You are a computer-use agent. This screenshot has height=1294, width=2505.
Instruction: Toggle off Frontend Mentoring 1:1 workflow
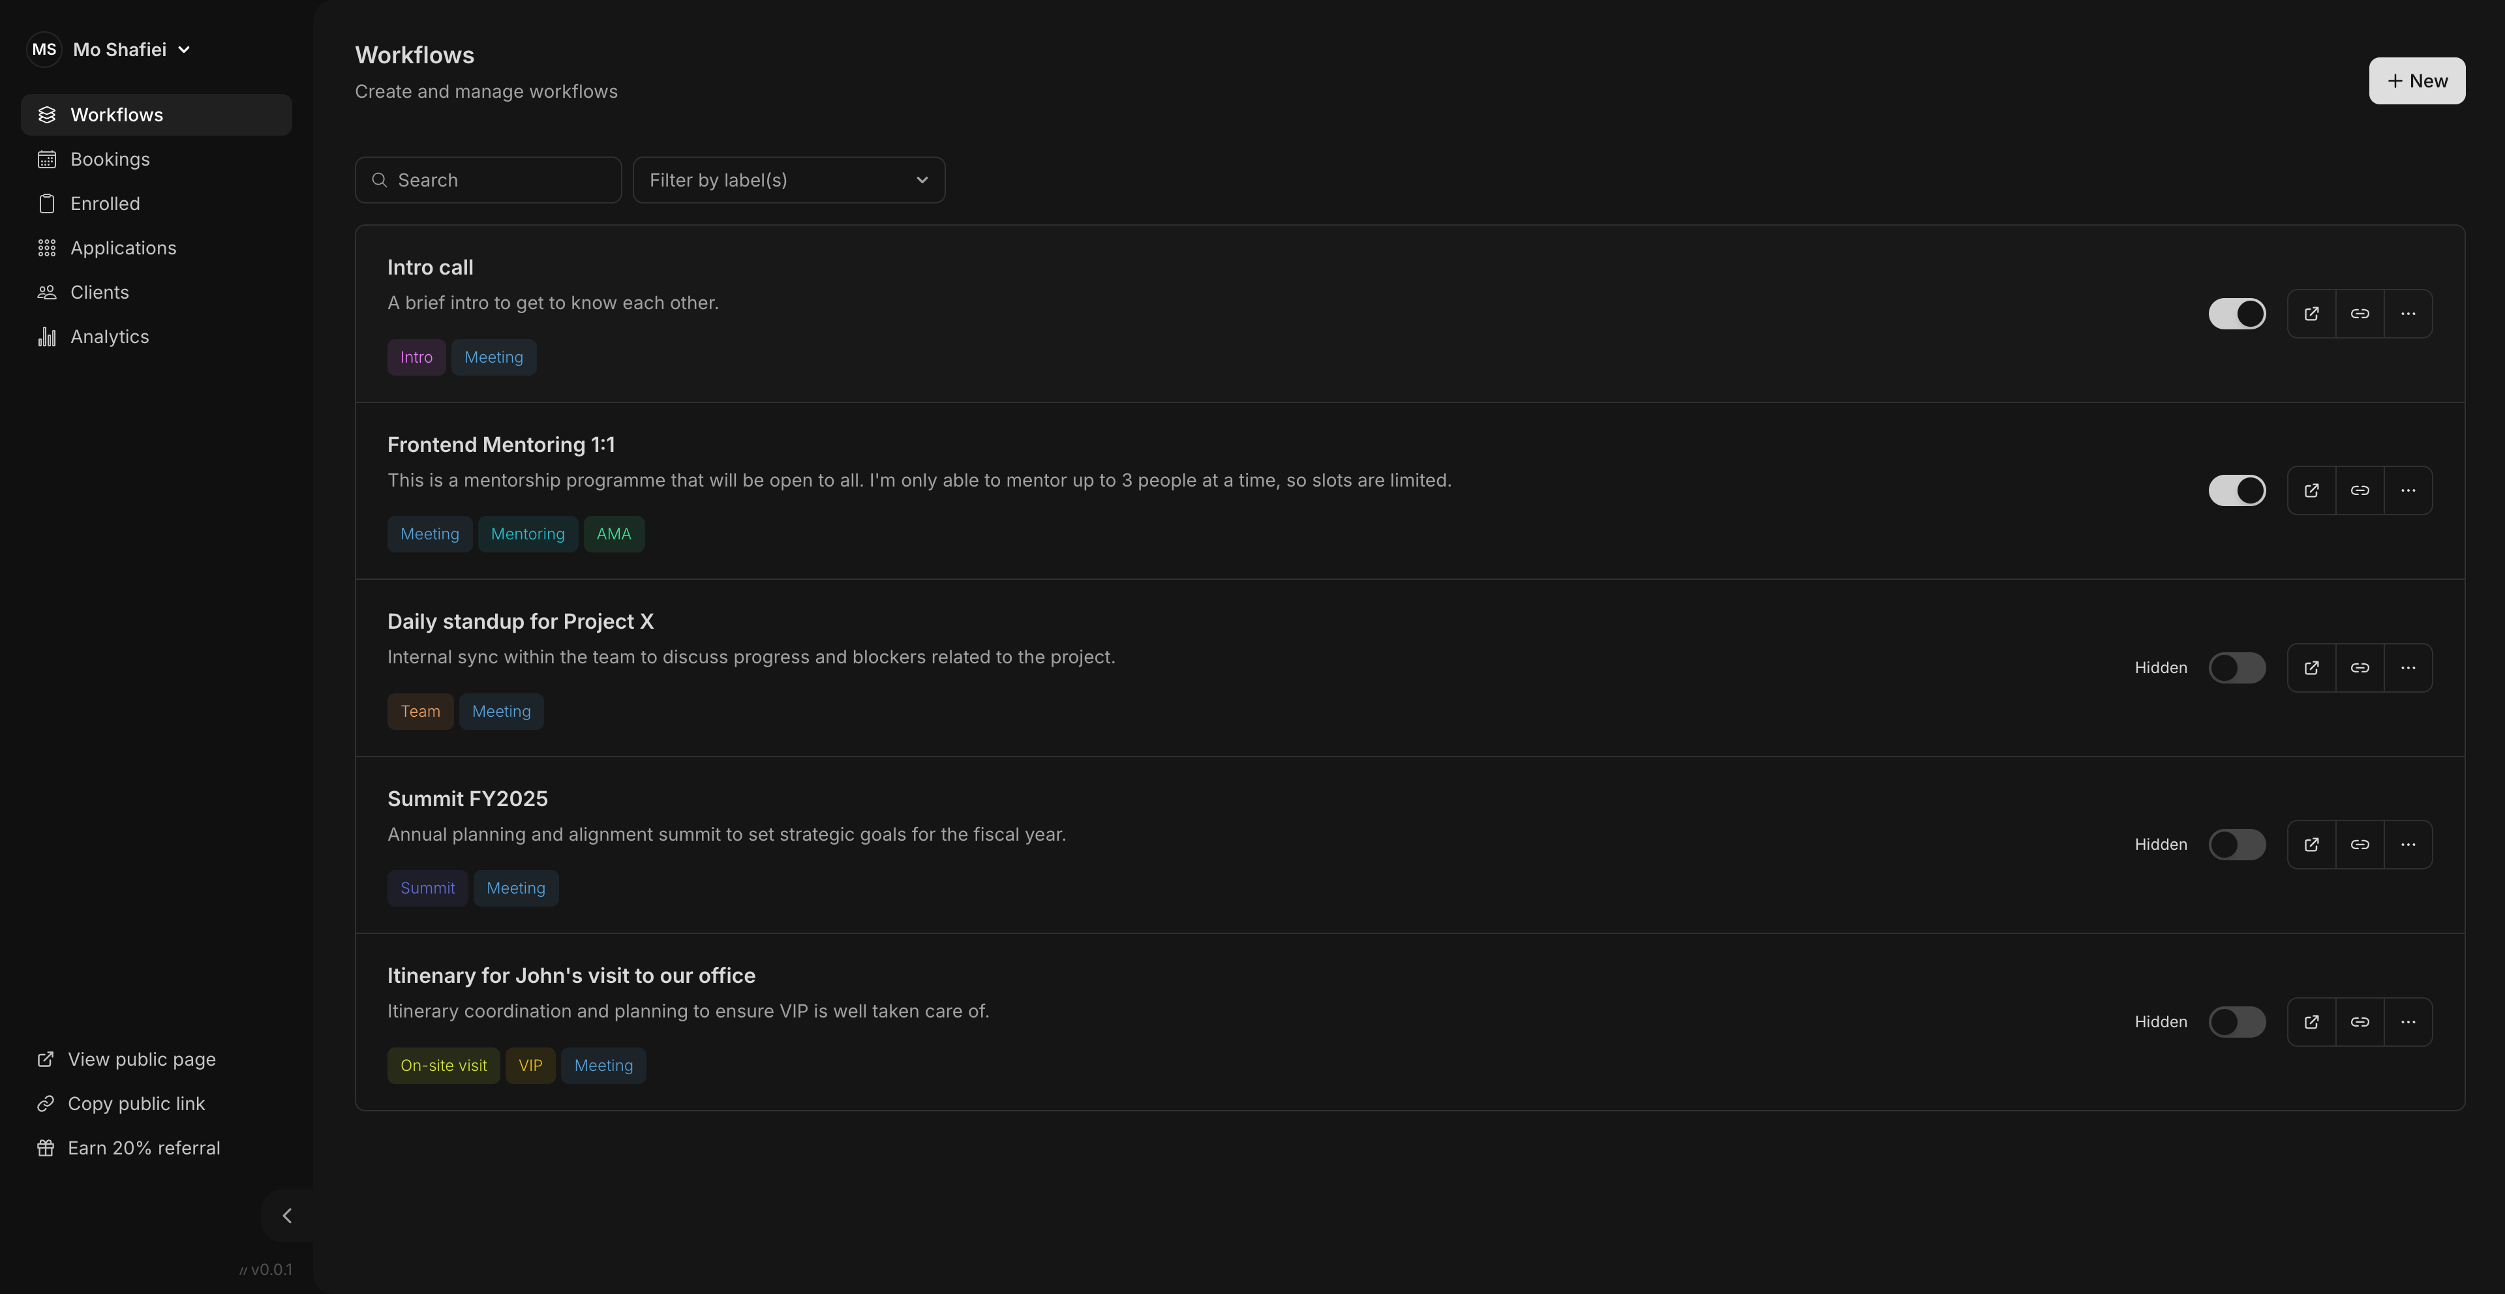[2237, 491]
